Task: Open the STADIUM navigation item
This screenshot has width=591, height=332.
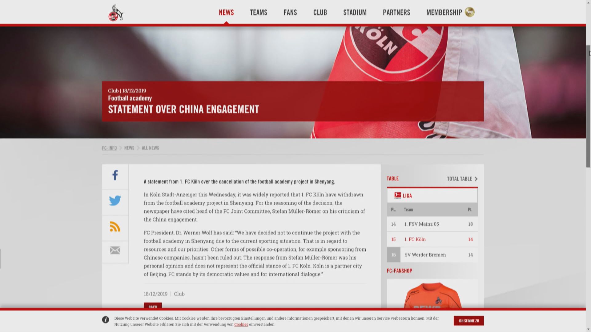Action: pos(355,12)
